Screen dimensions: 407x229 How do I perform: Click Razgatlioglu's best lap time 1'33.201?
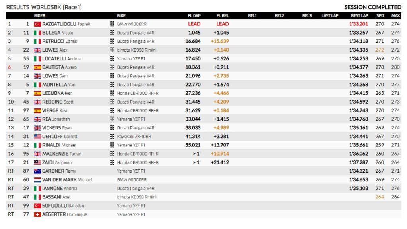pos(358,24)
